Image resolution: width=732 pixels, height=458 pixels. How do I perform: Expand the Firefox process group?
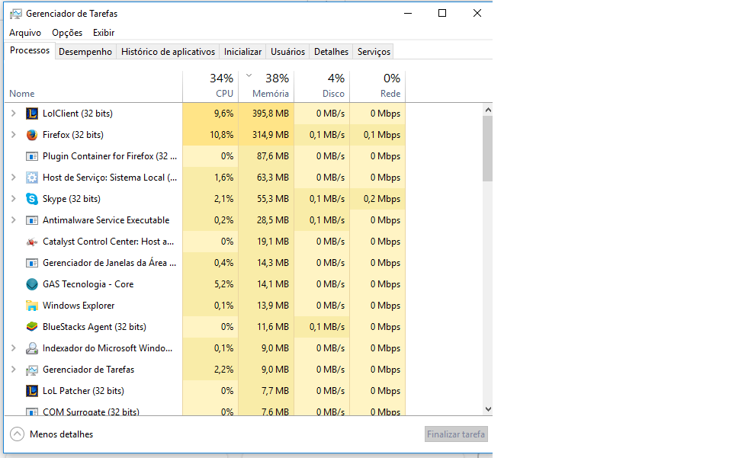click(14, 135)
